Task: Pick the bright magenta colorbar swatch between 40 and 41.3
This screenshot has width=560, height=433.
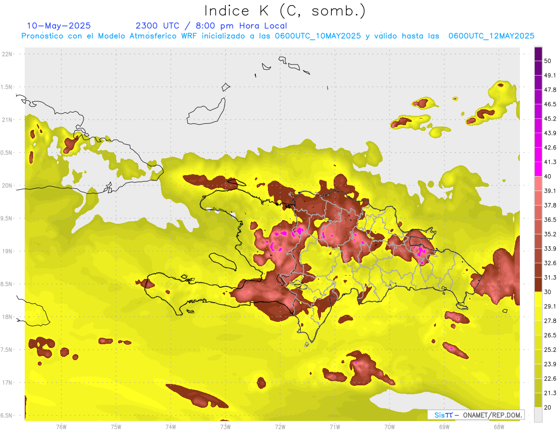Action: point(538,169)
